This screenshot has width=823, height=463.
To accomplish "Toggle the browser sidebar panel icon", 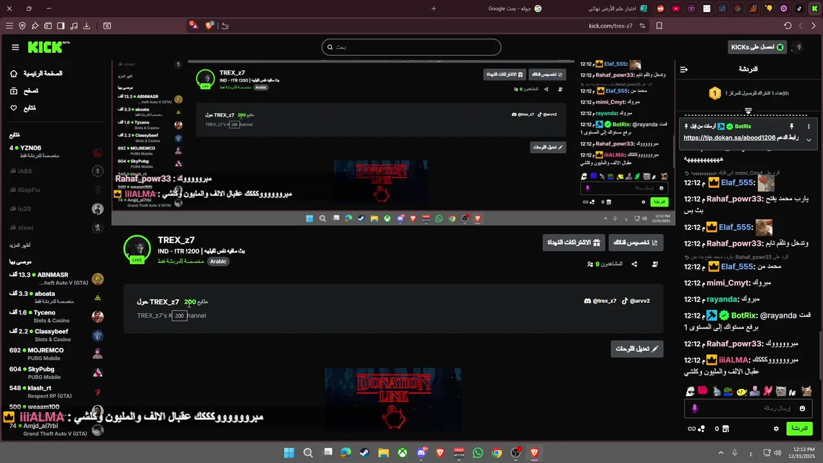I will 61,26.
